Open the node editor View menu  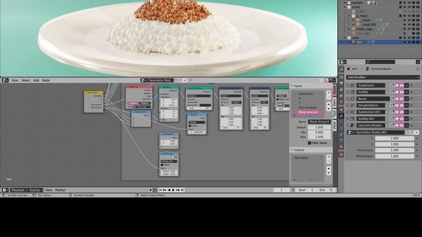15,80
